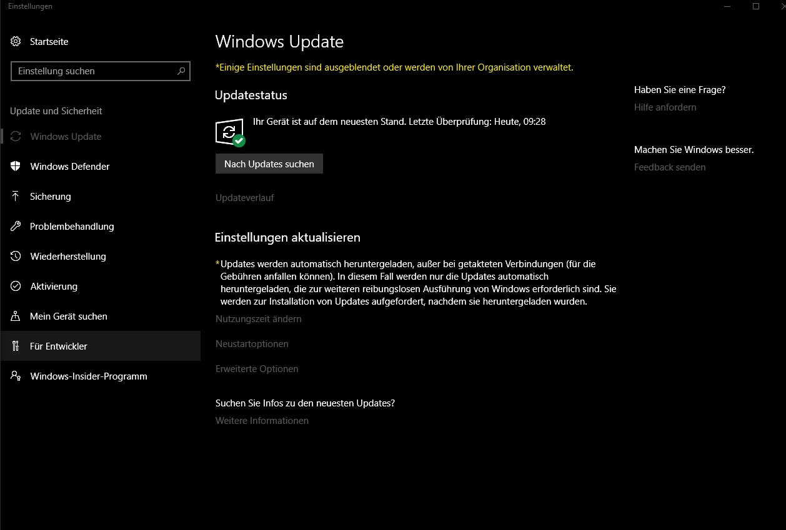Click the Weitere Informationen link
The height and width of the screenshot is (530, 786).
tap(262, 421)
